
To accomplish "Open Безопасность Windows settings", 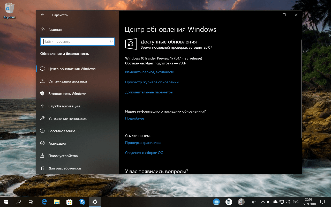I will (67, 94).
